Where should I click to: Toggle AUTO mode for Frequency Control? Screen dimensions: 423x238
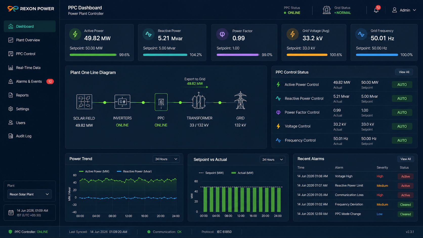(402, 140)
